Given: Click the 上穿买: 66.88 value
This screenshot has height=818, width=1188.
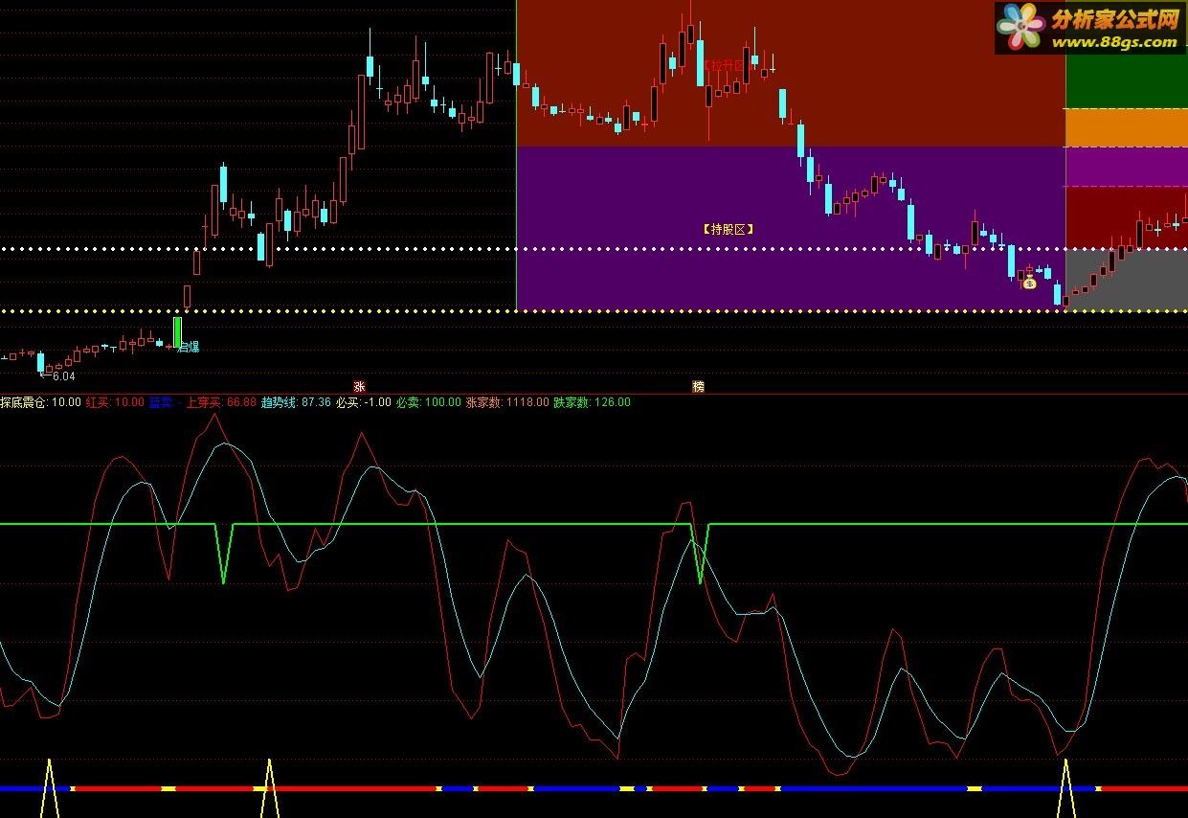Looking at the screenshot, I should (x=221, y=402).
